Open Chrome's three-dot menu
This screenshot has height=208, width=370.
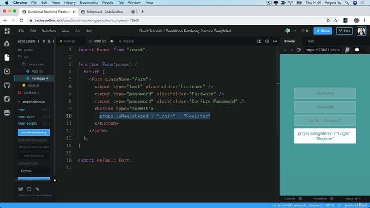(365, 21)
